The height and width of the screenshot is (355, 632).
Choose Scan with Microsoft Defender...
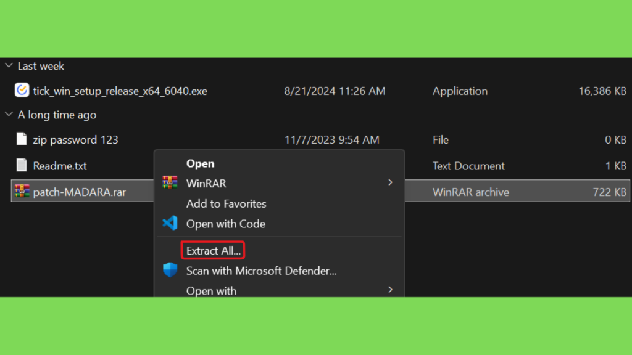coord(261,271)
